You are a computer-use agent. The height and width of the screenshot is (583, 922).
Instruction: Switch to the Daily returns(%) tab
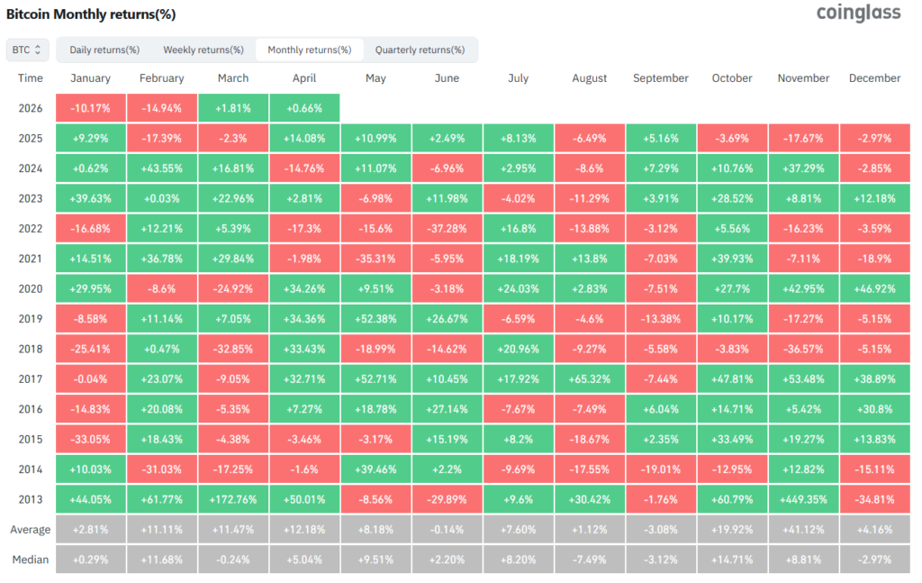(104, 50)
